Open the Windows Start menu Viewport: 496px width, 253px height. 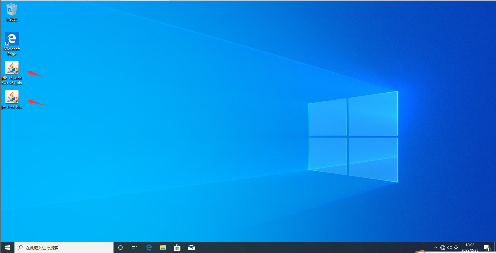[7, 248]
